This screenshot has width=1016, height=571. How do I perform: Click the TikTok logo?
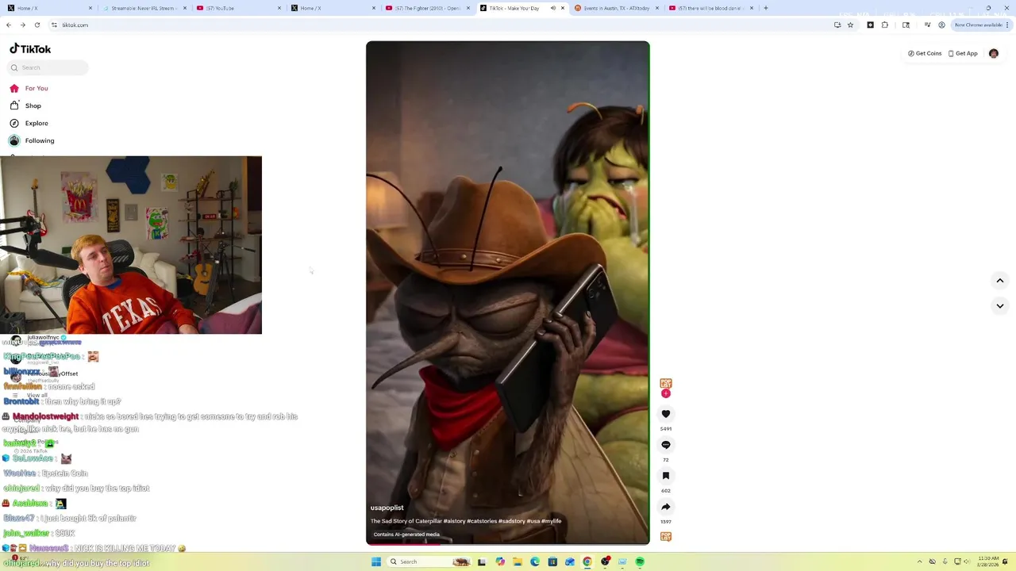[30, 49]
